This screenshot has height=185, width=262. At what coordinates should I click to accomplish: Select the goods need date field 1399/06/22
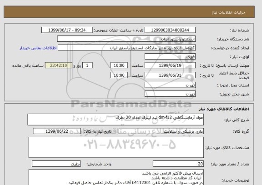tap(57, 131)
